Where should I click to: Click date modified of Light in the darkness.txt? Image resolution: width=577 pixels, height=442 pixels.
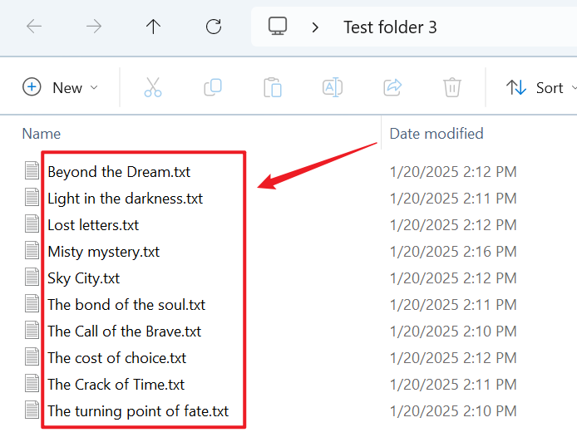pyautogui.click(x=453, y=199)
